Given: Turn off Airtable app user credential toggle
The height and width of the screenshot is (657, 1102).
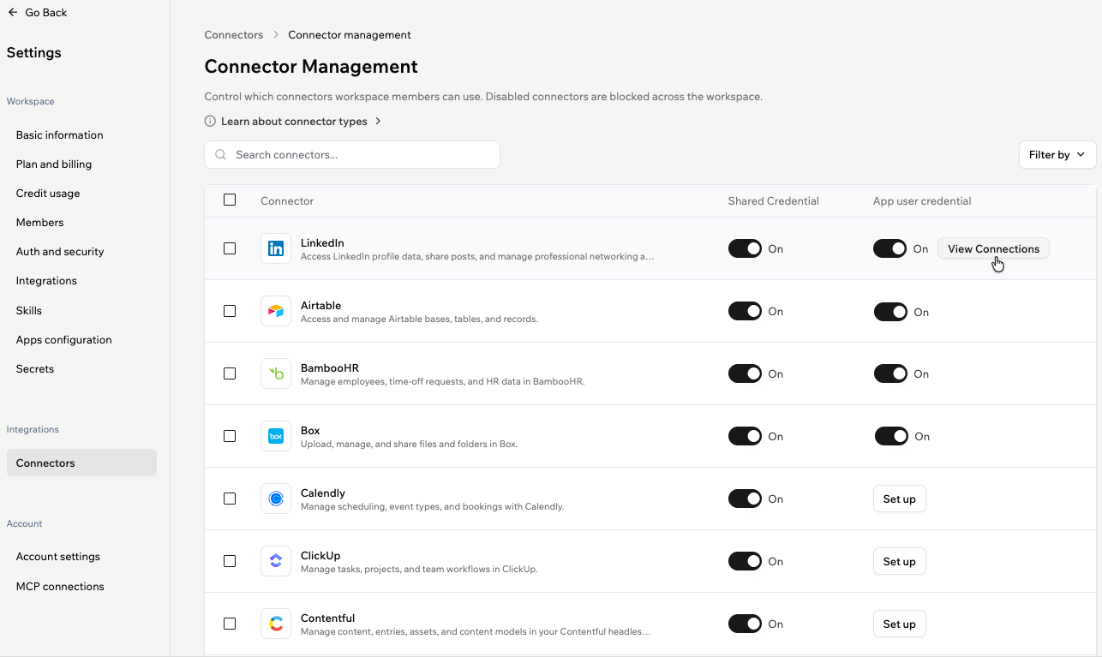Looking at the screenshot, I should point(890,312).
